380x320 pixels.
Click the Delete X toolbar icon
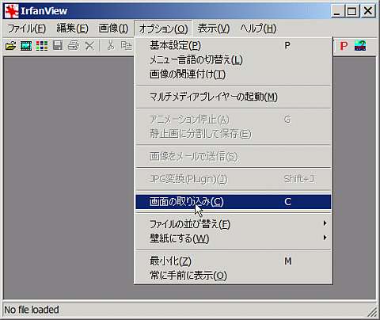(89, 46)
